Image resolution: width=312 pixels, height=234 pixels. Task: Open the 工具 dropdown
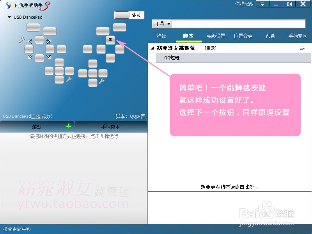pyautogui.click(x=161, y=24)
